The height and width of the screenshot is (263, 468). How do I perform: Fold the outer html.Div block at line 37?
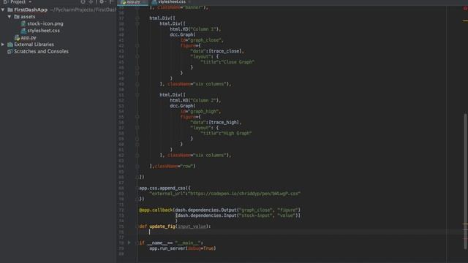pyautogui.click(x=137, y=18)
